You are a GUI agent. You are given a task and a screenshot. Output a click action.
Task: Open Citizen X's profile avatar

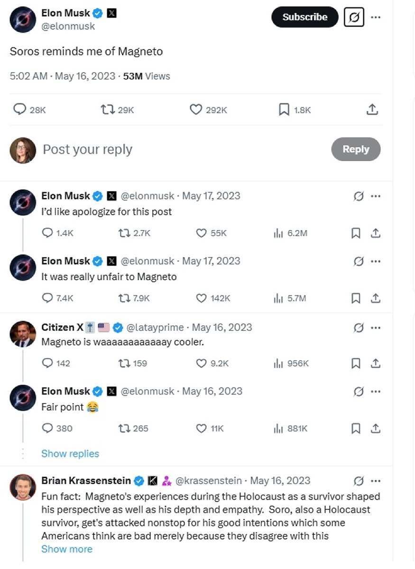click(23, 335)
